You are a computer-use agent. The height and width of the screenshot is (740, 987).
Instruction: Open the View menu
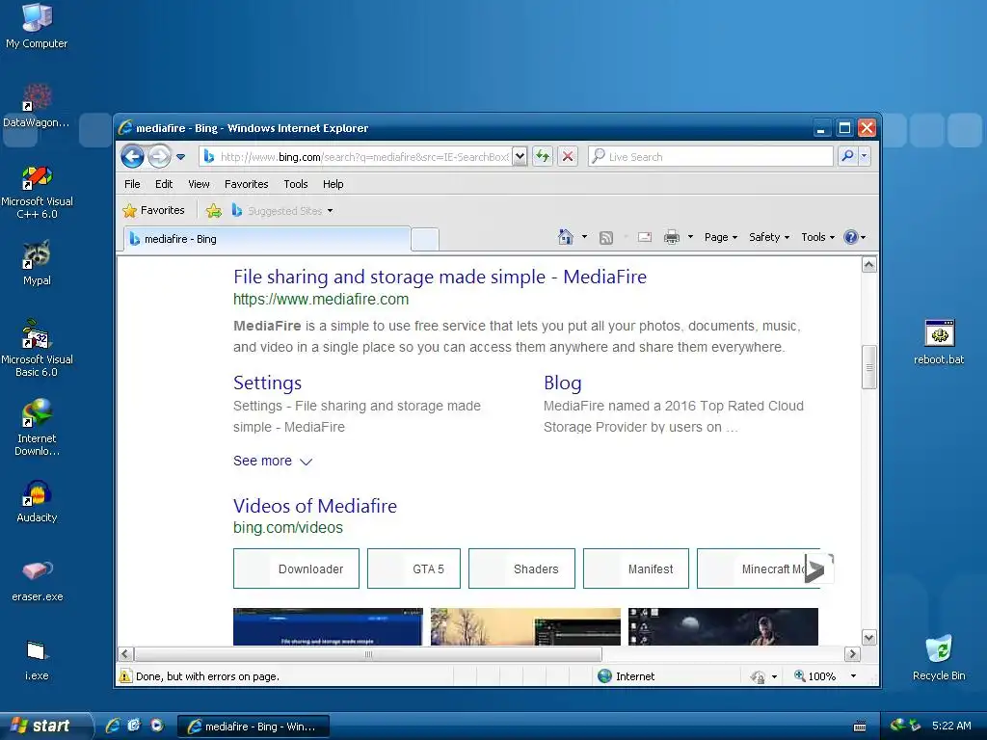[x=199, y=184]
